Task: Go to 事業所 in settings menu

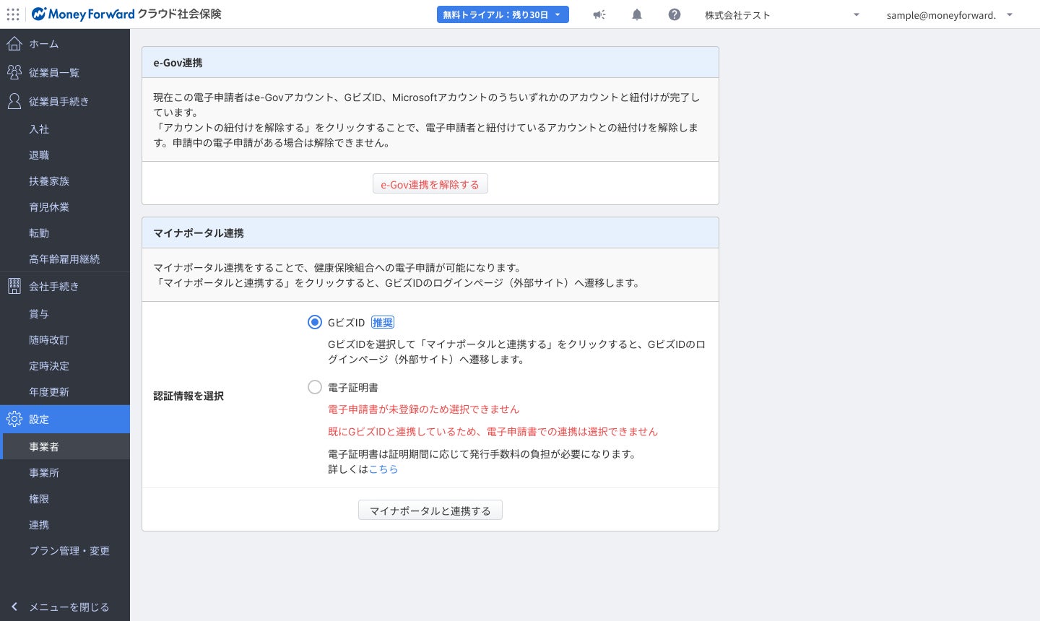Action: (44, 472)
